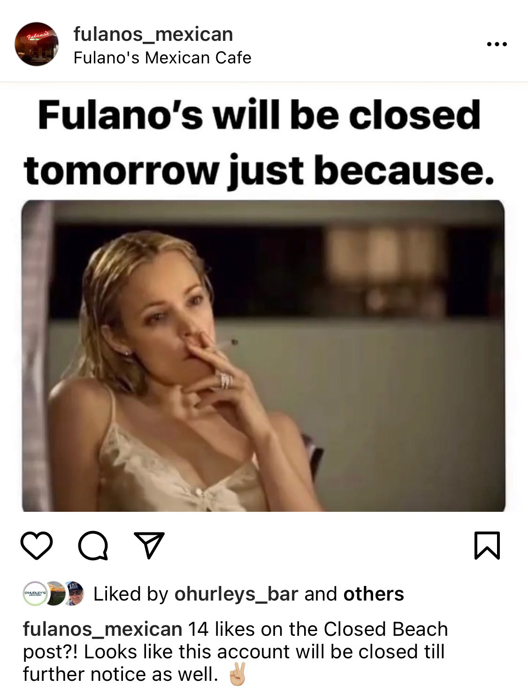The width and height of the screenshot is (528, 694).
Task: Open comments via the speech bubble icon
Action: (93, 546)
